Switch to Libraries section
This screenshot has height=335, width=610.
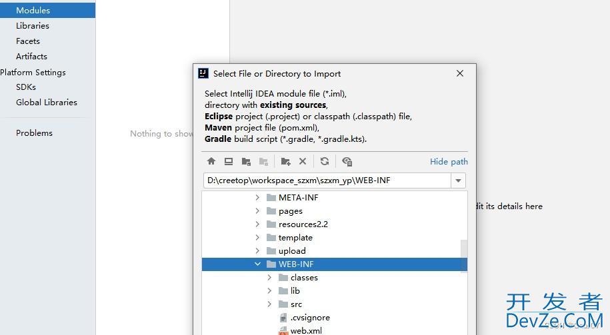[x=33, y=25]
